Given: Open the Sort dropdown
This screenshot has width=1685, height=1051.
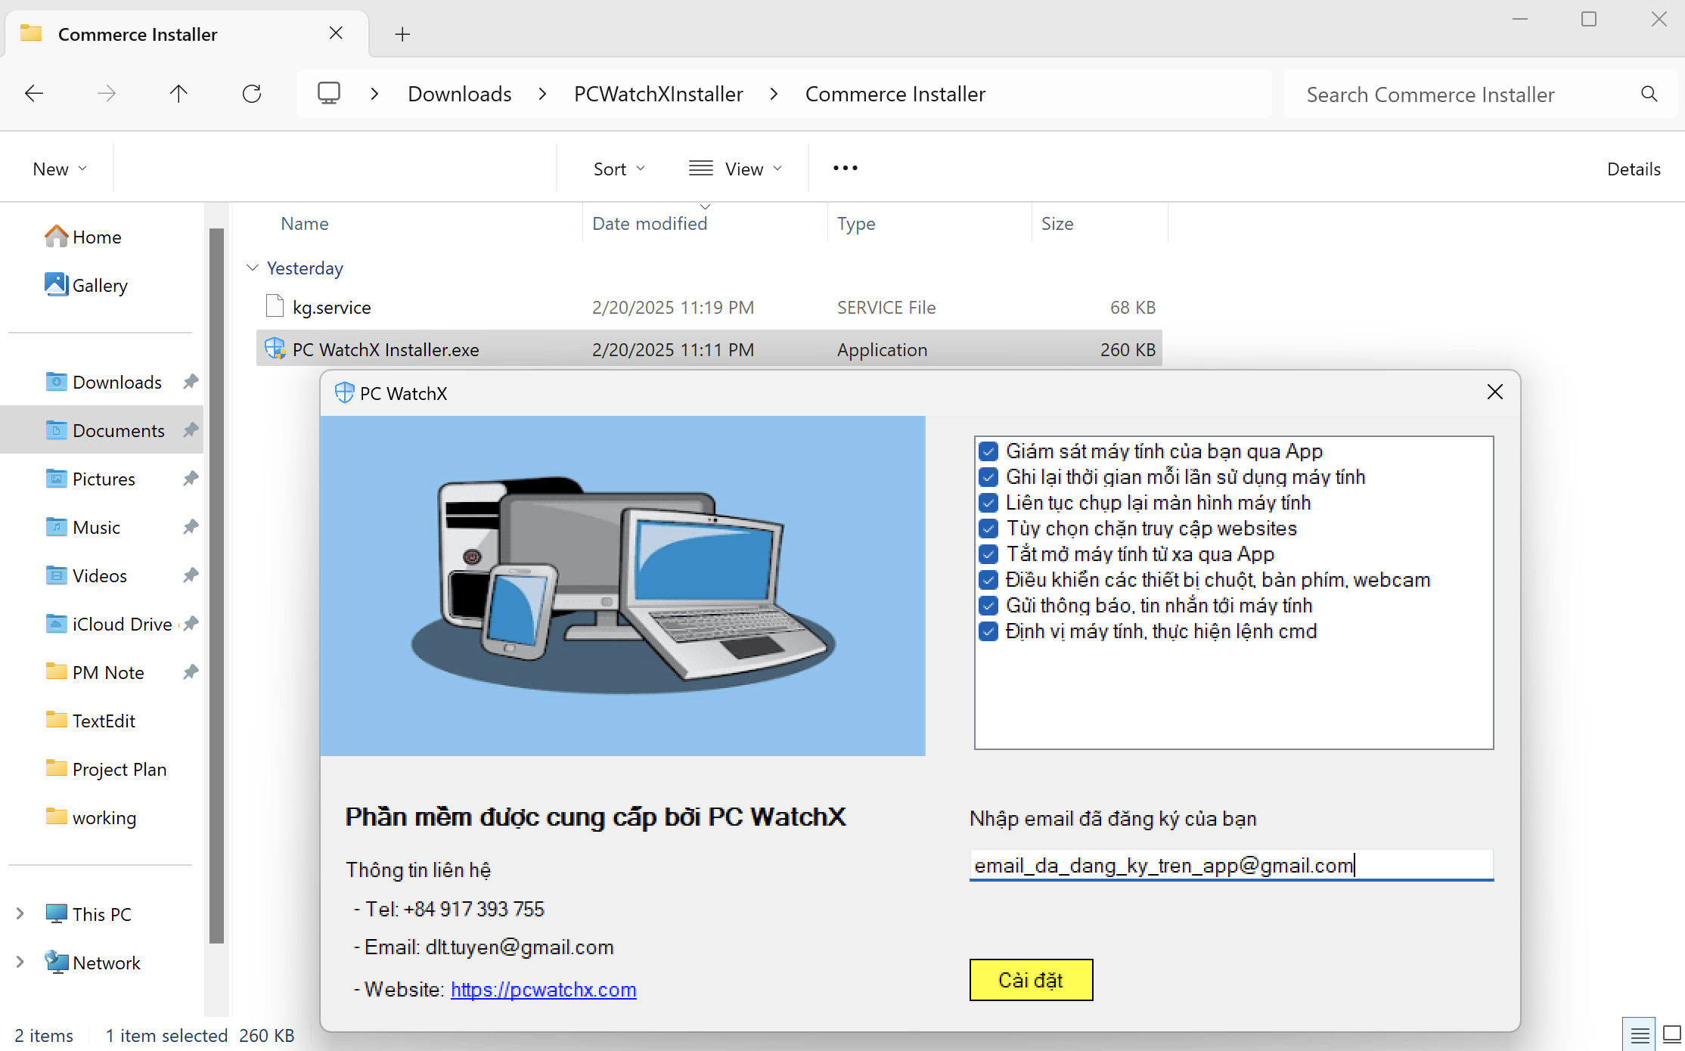Looking at the screenshot, I should click(x=619, y=169).
